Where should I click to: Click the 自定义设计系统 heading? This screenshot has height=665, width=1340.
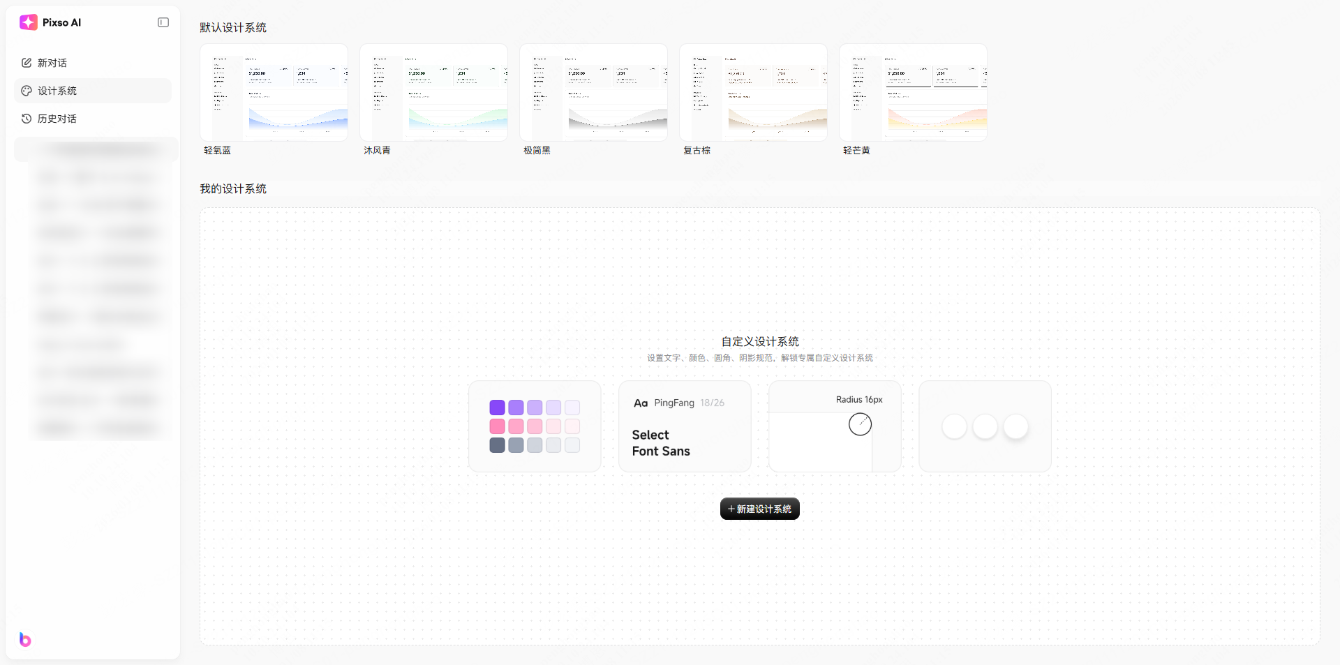760,341
